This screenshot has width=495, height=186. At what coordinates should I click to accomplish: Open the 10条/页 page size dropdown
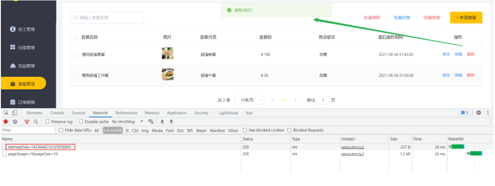click(249, 100)
